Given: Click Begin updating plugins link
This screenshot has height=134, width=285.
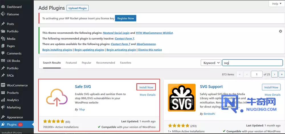Looking at the screenshot, I should [89, 50].
